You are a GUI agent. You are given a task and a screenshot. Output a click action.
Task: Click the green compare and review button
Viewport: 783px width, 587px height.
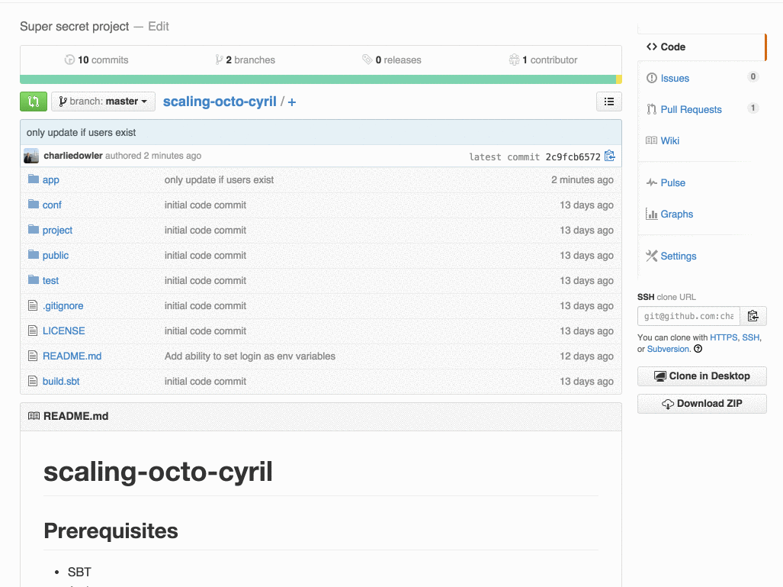(34, 102)
